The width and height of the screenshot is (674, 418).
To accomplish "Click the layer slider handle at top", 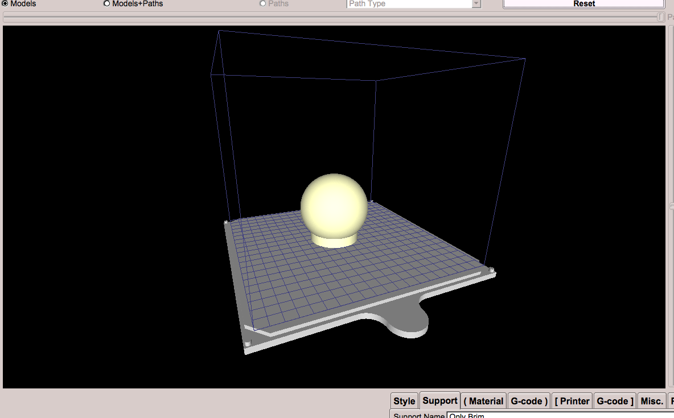I will [660, 17].
